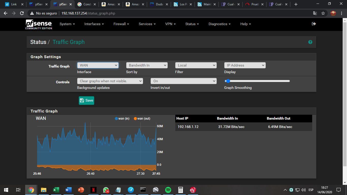Open the Filter dropdown showing Local

pyautogui.click(x=196, y=65)
